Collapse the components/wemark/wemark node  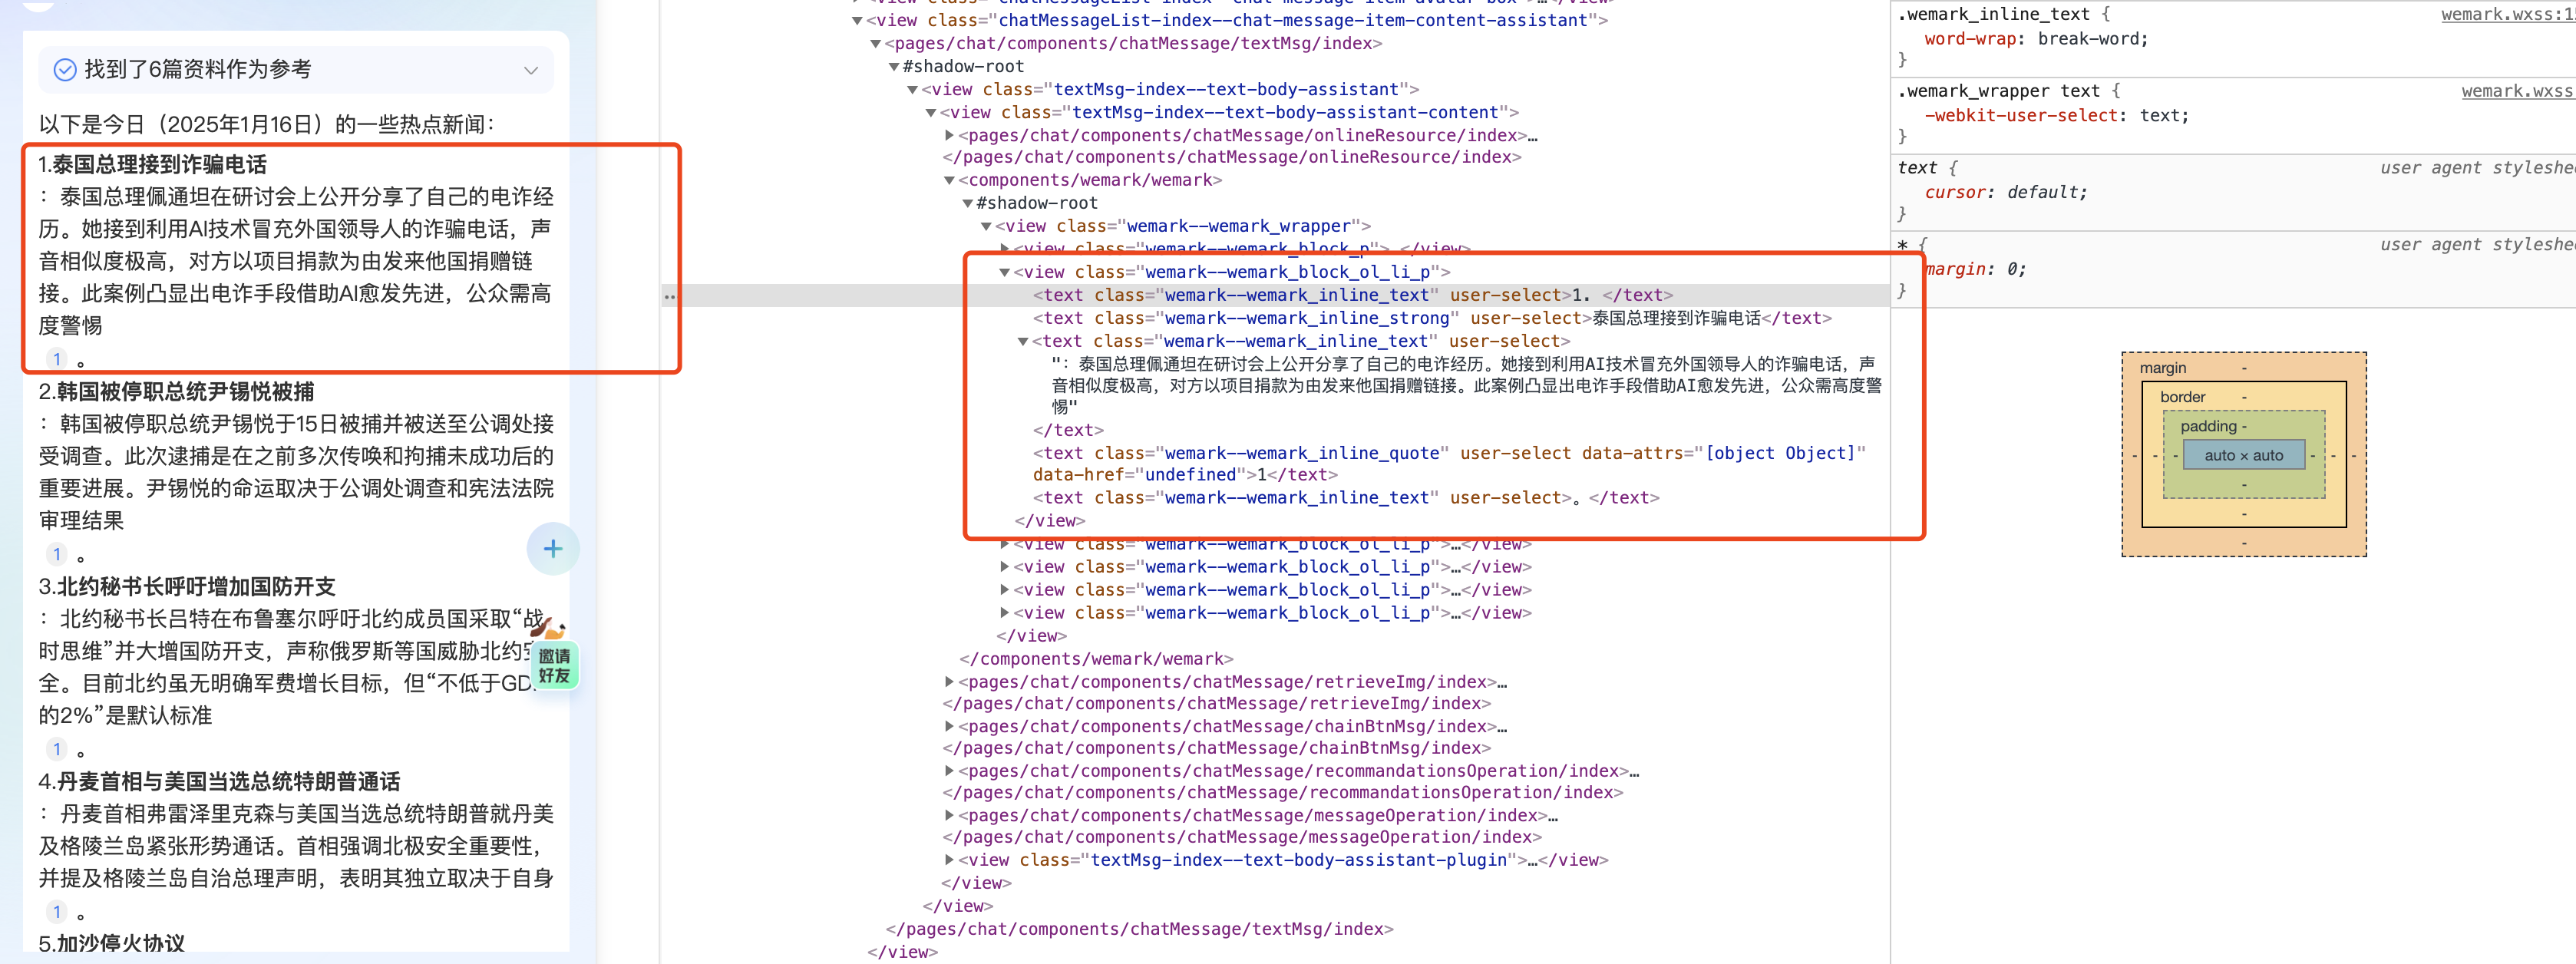click(x=949, y=180)
